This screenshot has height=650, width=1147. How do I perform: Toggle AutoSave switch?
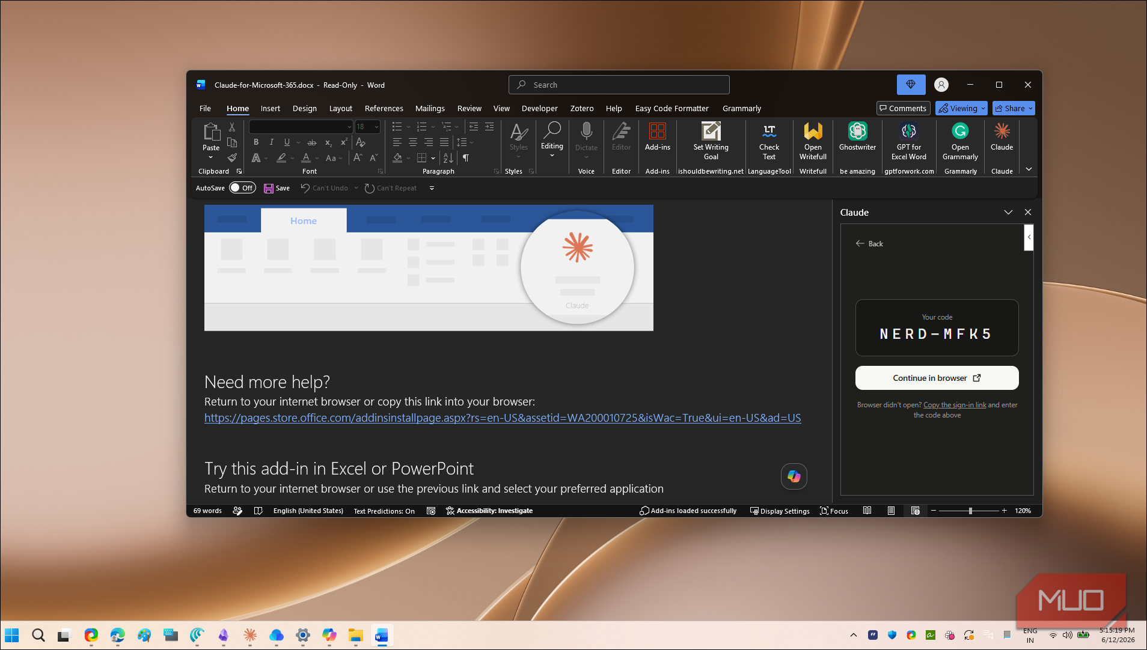click(242, 188)
